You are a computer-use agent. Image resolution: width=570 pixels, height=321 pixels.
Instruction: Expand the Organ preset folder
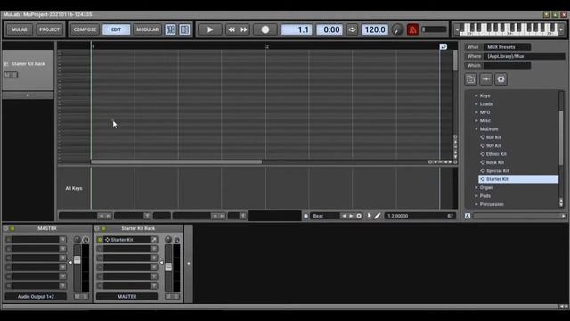[x=476, y=187]
